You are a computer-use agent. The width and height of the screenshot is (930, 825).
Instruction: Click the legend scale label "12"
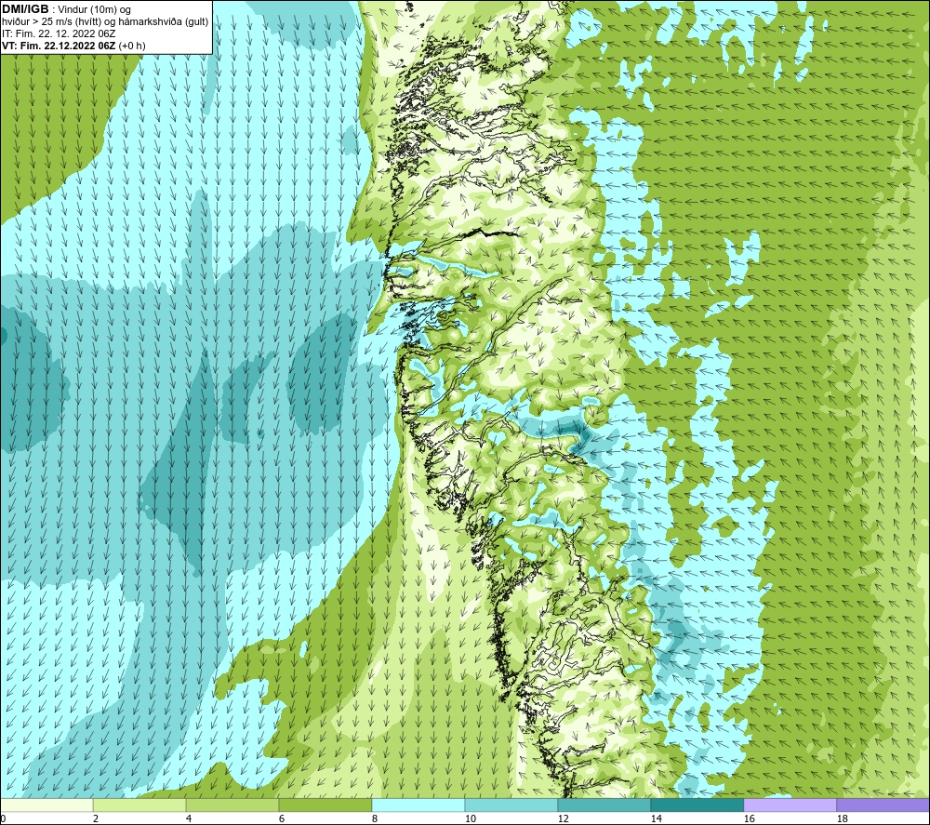(563, 818)
